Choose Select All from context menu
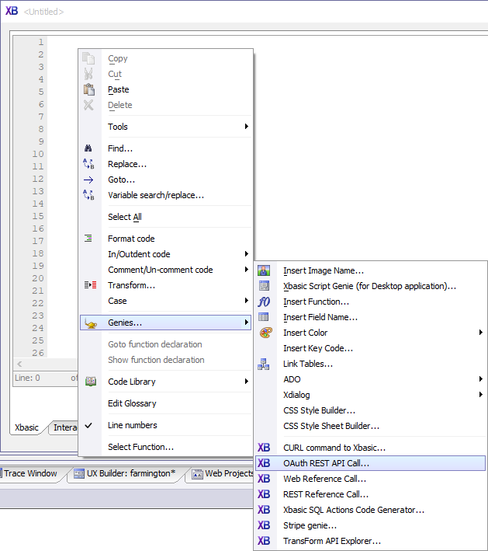 (165, 217)
